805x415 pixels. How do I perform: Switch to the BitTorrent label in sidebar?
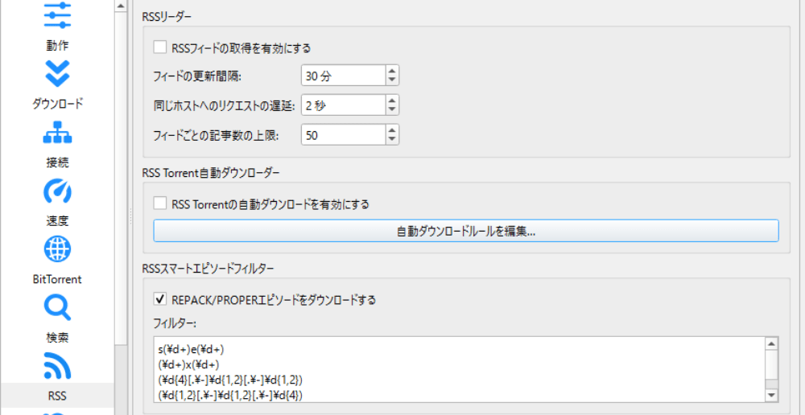(x=57, y=279)
